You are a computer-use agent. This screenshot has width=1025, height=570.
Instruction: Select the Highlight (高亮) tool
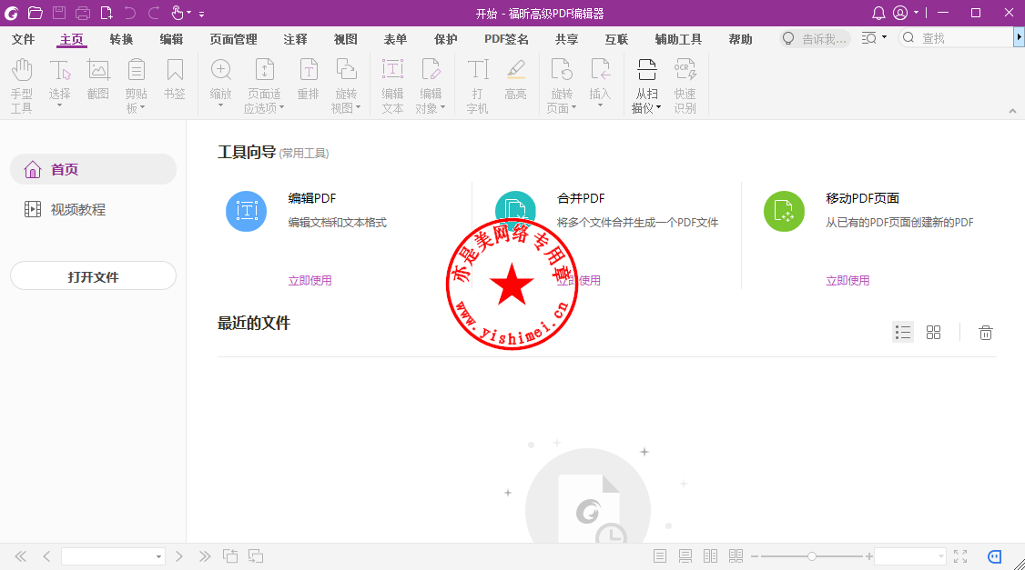coord(516,80)
